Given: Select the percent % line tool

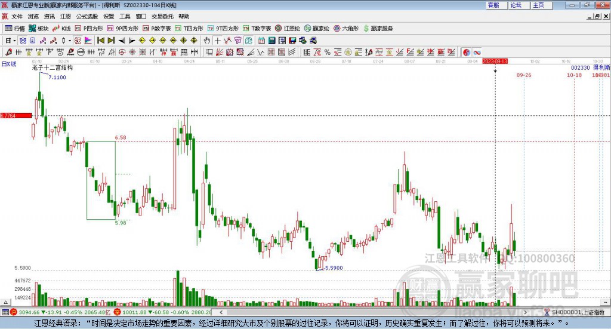Looking at the screenshot, I should pos(328,52).
